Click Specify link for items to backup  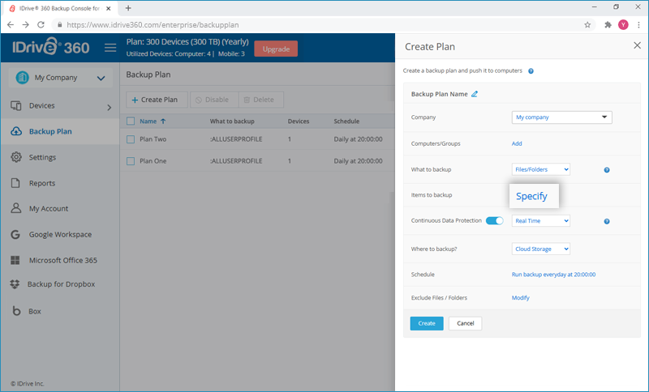click(x=531, y=196)
